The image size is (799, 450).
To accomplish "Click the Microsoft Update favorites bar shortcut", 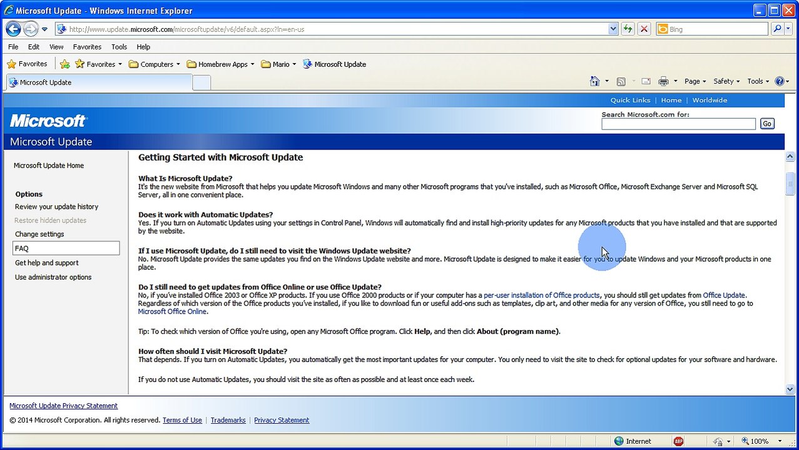I will point(334,64).
